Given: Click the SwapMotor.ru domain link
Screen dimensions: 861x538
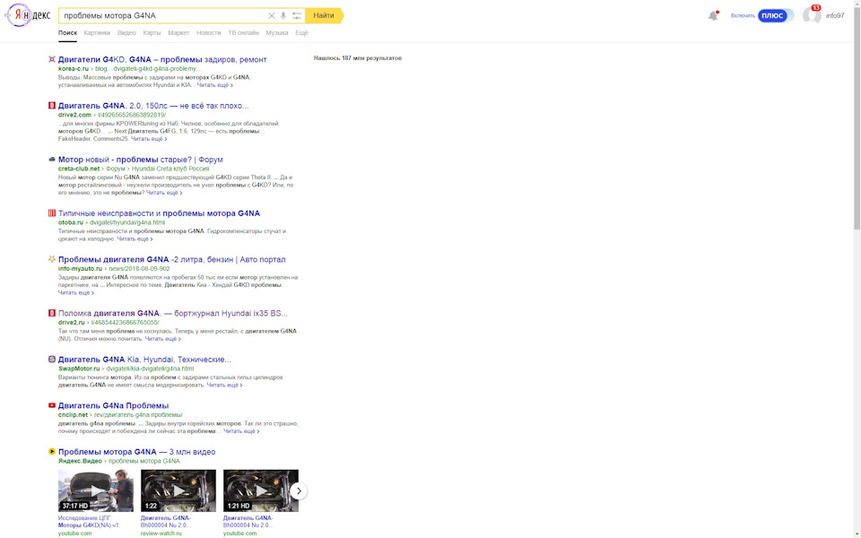Looking at the screenshot, I should (x=79, y=369).
